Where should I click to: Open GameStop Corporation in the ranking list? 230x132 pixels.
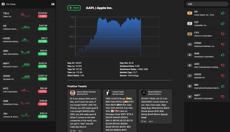point(204,57)
